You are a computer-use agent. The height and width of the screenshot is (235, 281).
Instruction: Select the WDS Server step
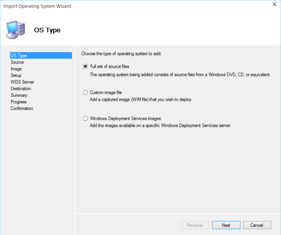coord(22,82)
